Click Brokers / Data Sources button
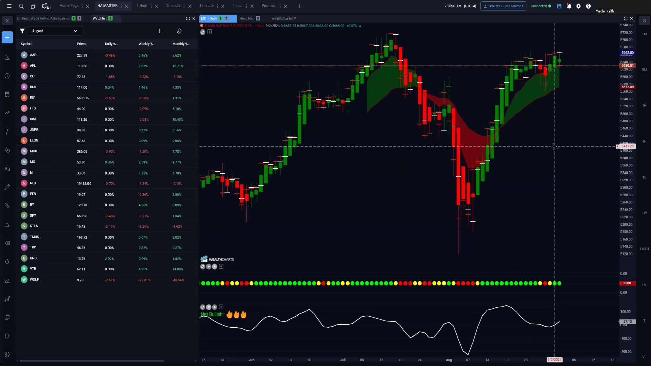 [503, 6]
